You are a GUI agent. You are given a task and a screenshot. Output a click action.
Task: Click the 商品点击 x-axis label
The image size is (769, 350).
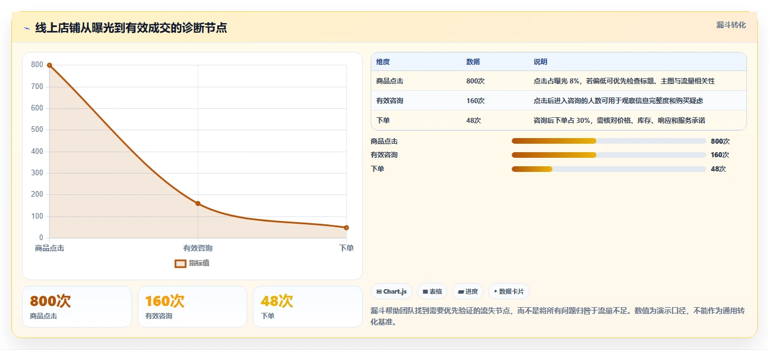pos(50,248)
